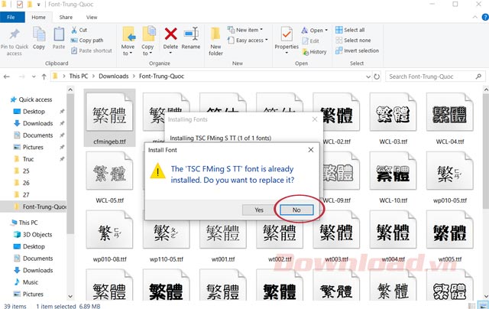This screenshot has width=489, height=309.
Task: Expand the address bar history dropdown
Action: click(368, 76)
